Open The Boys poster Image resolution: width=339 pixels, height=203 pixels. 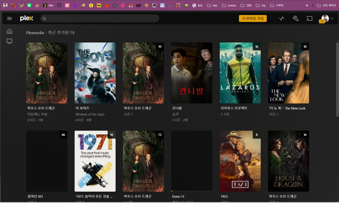tap(95, 73)
